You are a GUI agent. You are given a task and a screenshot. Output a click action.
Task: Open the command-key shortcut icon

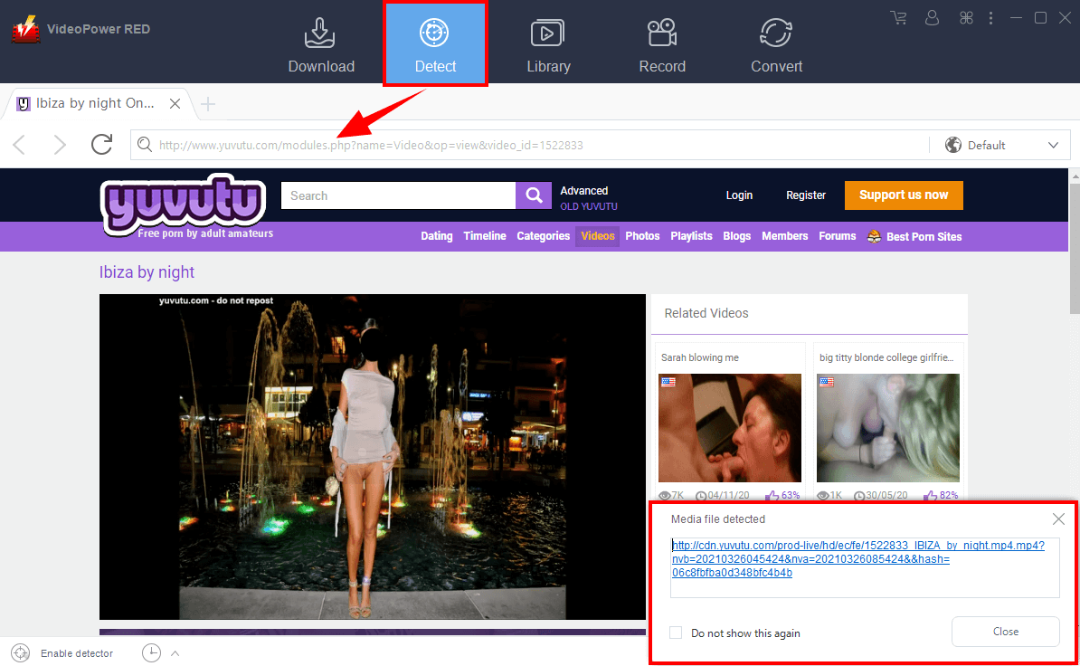click(966, 18)
